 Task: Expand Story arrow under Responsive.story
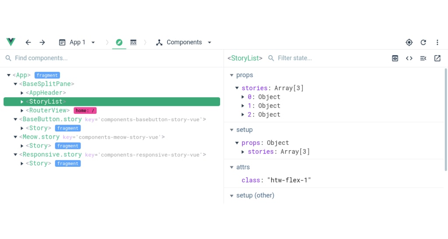pyautogui.click(x=22, y=164)
